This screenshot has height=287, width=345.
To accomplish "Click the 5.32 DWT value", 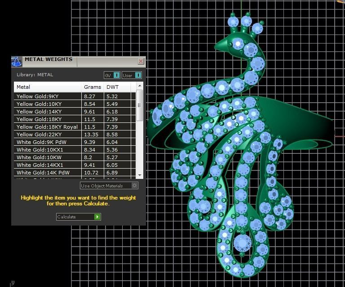I will (112, 96).
